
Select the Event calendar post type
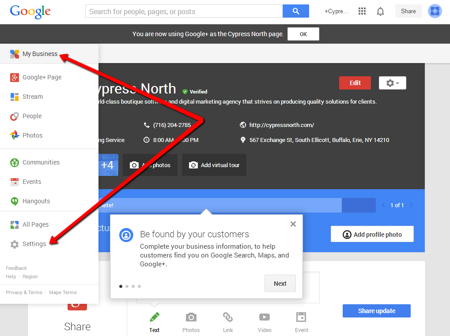301,322
